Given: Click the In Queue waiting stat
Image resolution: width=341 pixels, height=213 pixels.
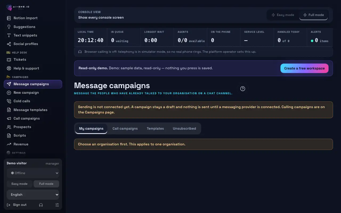Looking at the screenshot, I should (124, 37).
